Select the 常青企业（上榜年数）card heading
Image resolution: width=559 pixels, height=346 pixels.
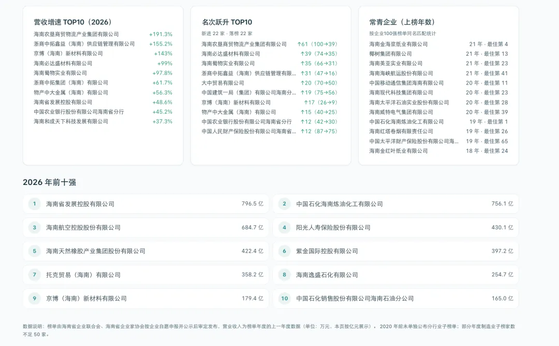[403, 22]
